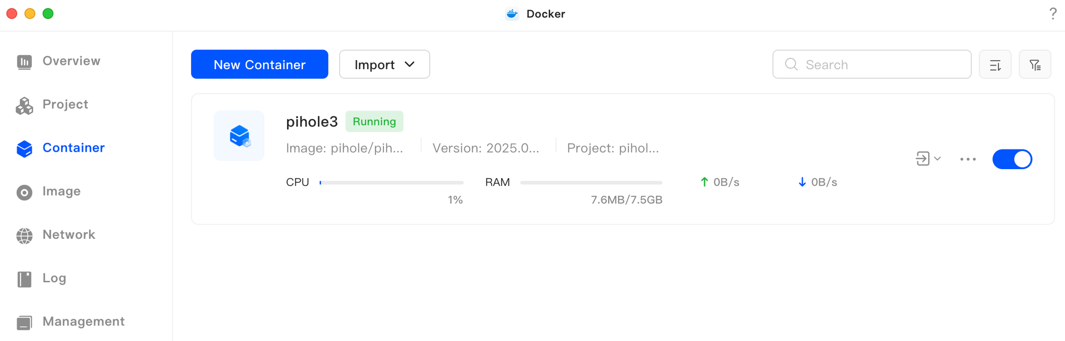Click the Image disc icon in sidebar
Screen dimensions: 1065x341
pos(24,192)
